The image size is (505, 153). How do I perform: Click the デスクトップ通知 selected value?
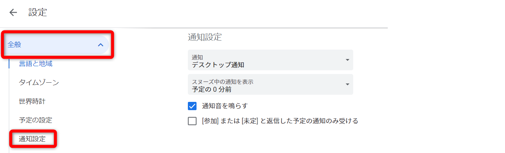[x=218, y=65]
